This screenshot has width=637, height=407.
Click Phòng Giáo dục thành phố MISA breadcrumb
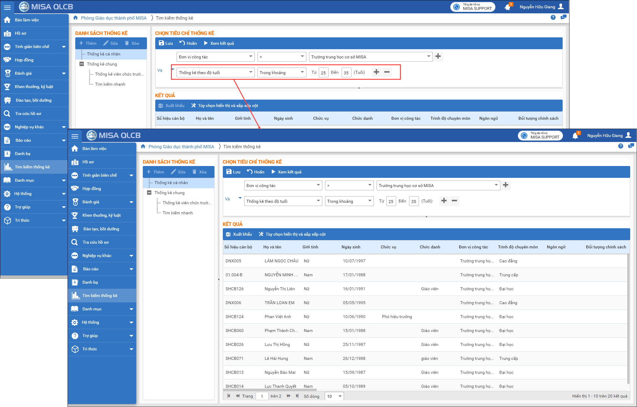pyautogui.click(x=181, y=147)
